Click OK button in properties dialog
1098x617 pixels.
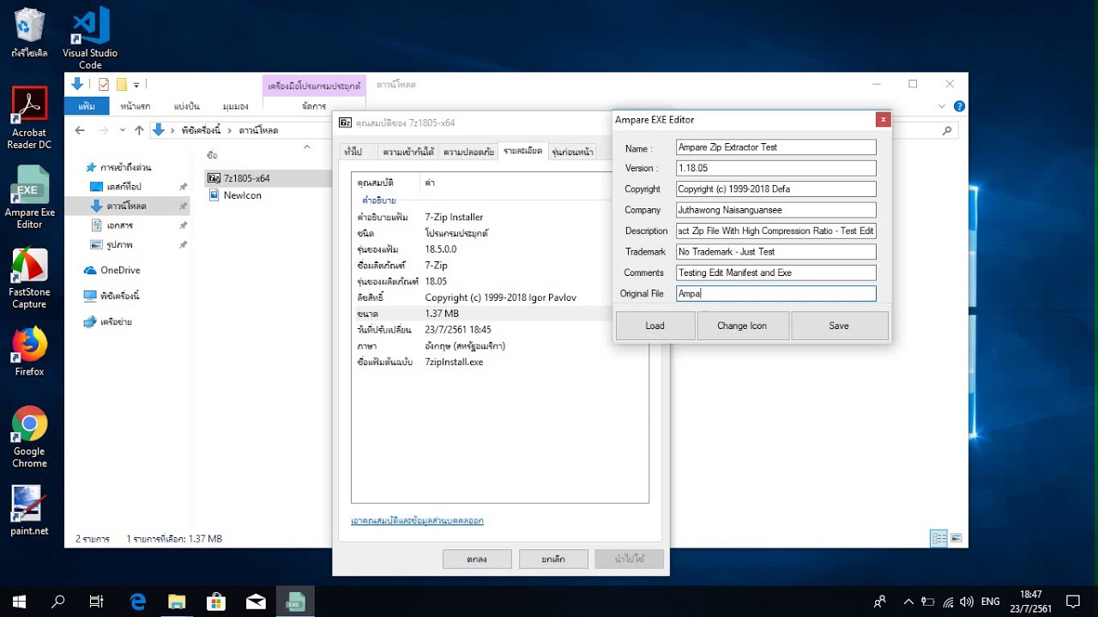pyautogui.click(x=477, y=559)
